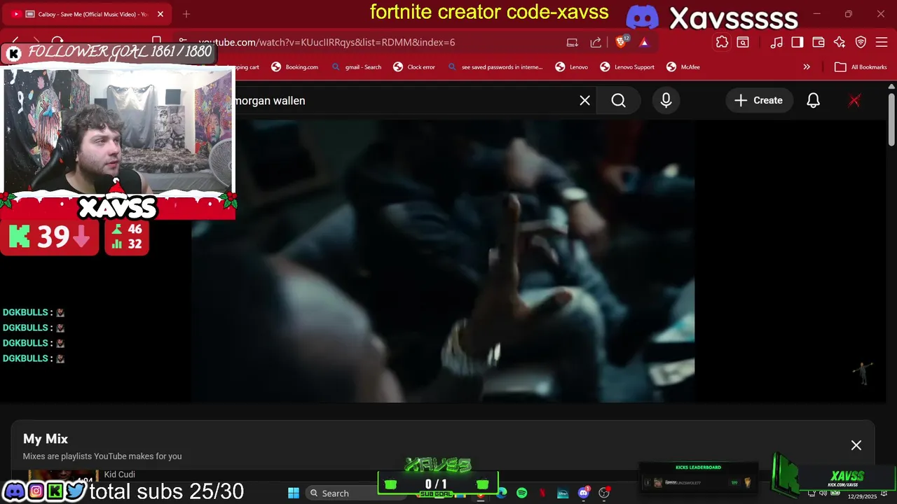Open Brave Playlist music note icon
Viewport: 897px width, 504px height.
tap(776, 42)
